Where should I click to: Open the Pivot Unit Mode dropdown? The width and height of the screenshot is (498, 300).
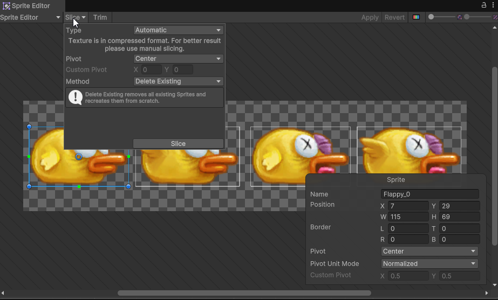[x=429, y=263]
